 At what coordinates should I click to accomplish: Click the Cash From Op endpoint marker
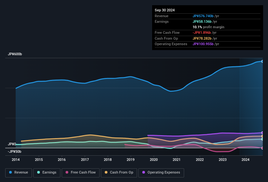click(262, 136)
